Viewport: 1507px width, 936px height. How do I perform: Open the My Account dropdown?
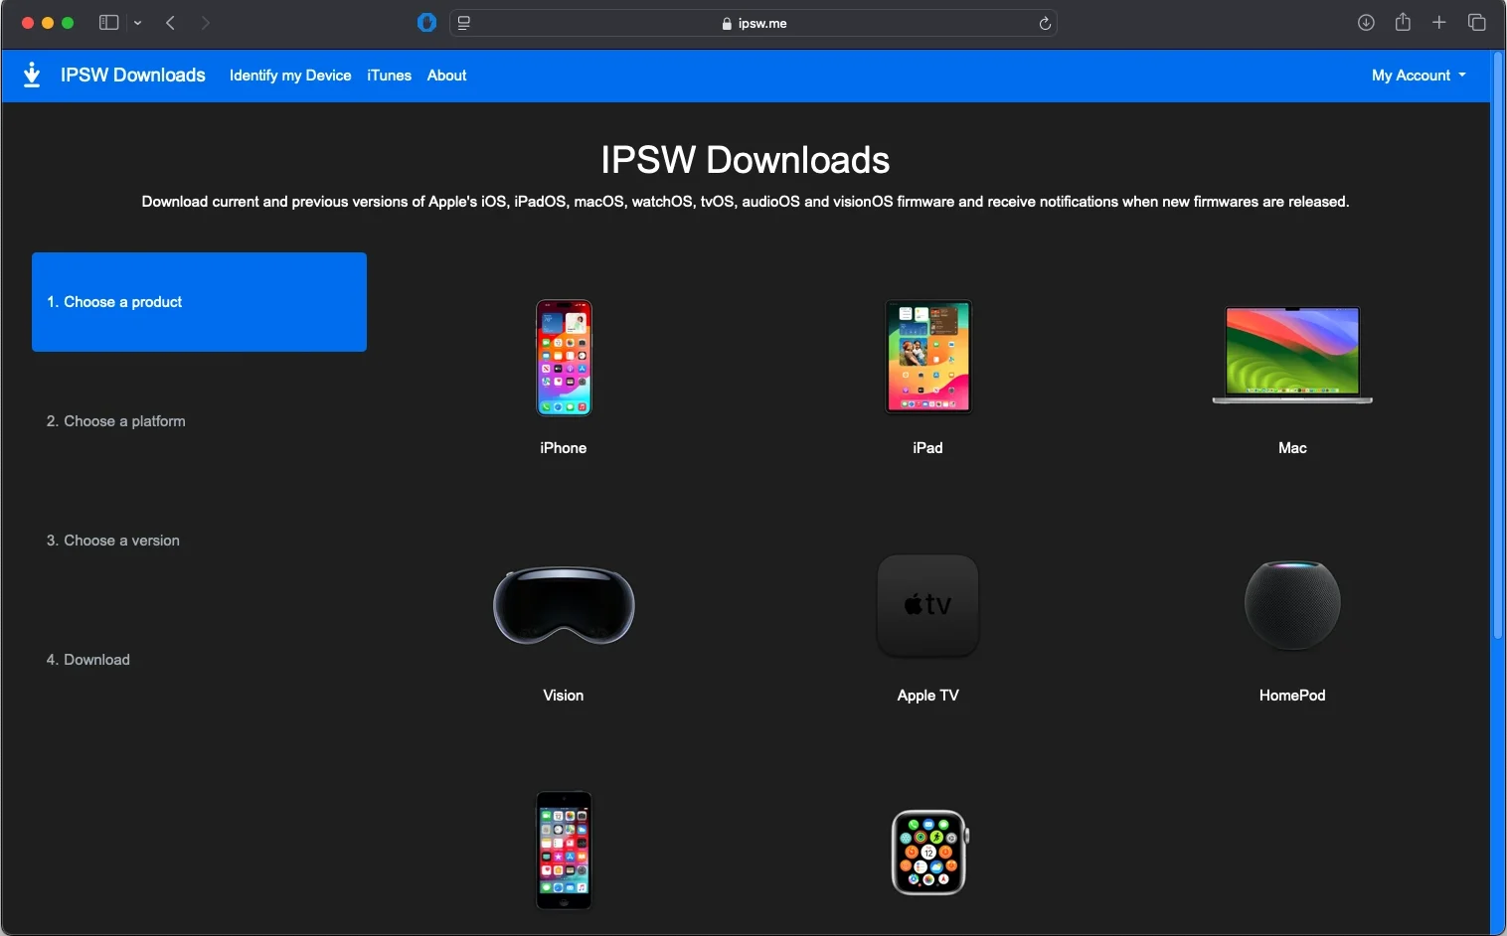[x=1418, y=76]
